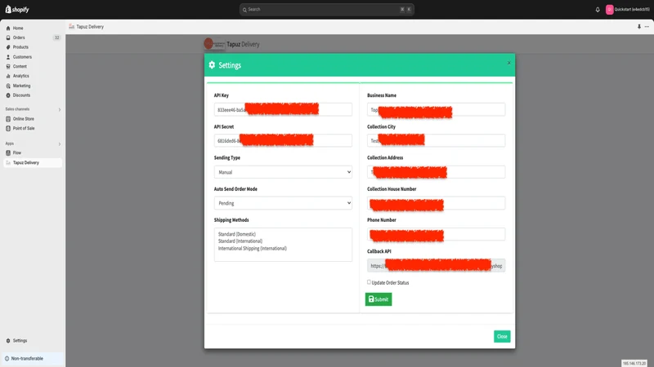Open Orders in sidebar

coord(19,38)
